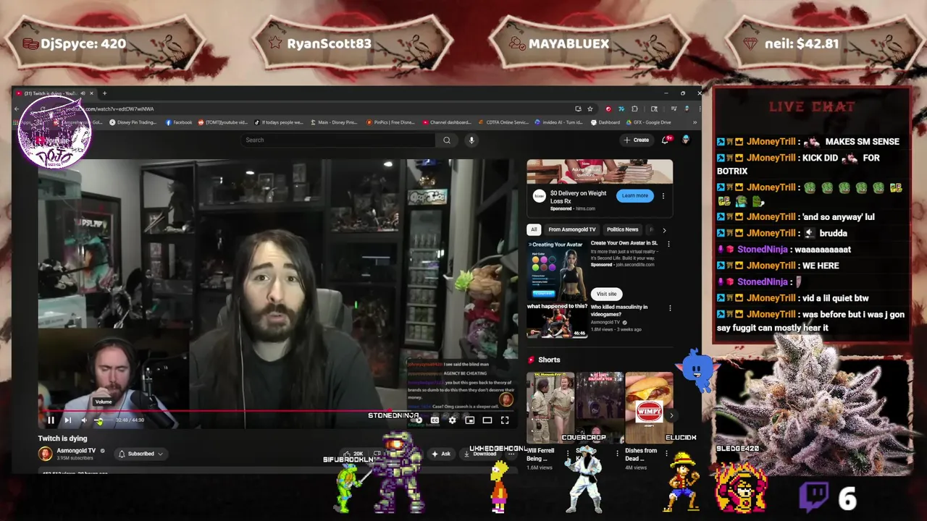927x521 pixels.
Task: Open the Will Ferrell short
Action: pyautogui.click(x=550, y=407)
